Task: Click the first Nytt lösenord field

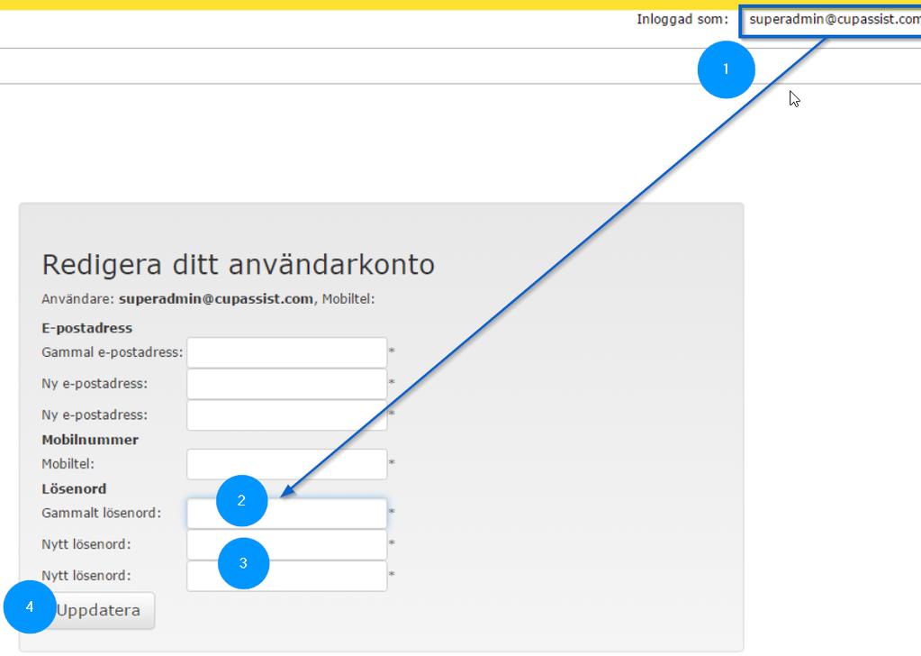Action: (286, 544)
